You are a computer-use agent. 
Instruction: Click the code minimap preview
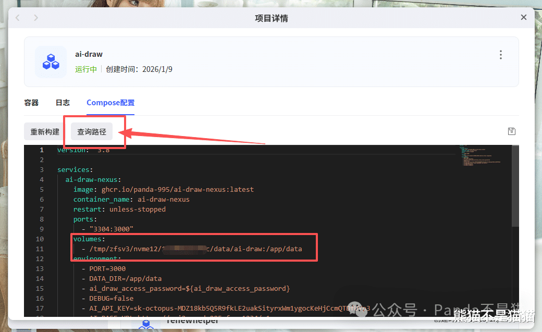click(481, 156)
